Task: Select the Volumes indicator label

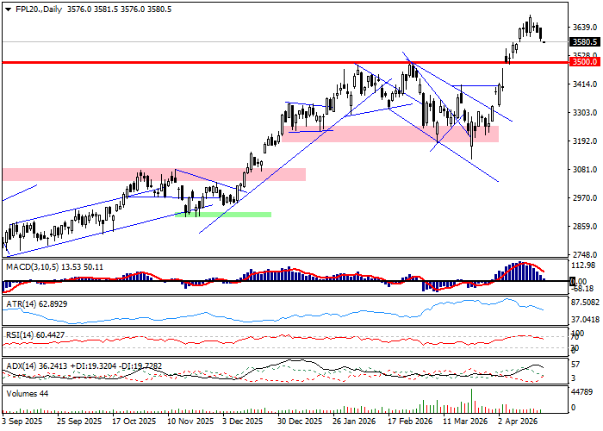Action: pyautogui.click(x=22, y=394)
